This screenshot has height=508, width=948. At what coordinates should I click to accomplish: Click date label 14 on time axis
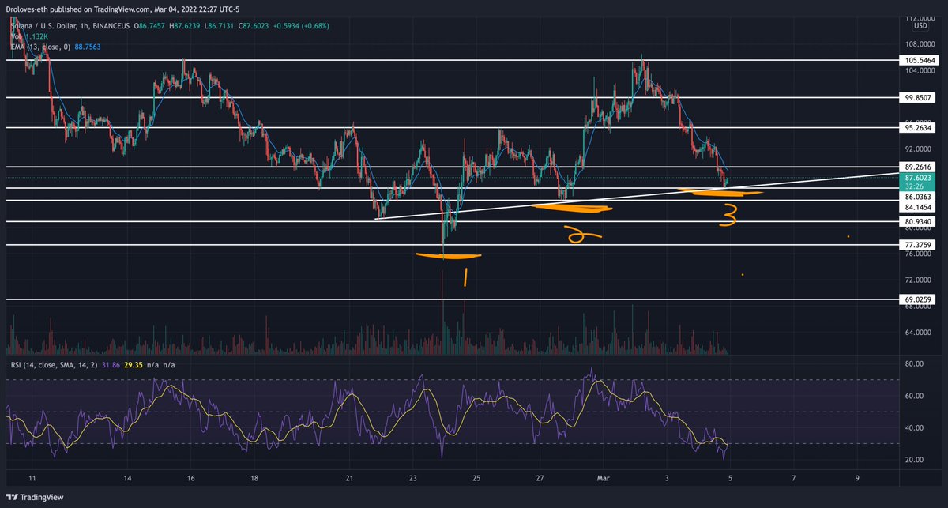(x=127, y=479)
